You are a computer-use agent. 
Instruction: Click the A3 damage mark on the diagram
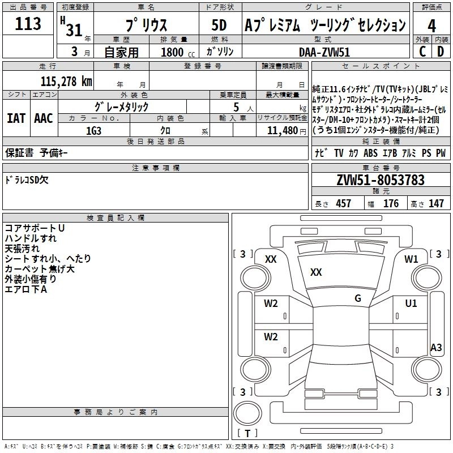pyautogui.click(x=436, y=348)
